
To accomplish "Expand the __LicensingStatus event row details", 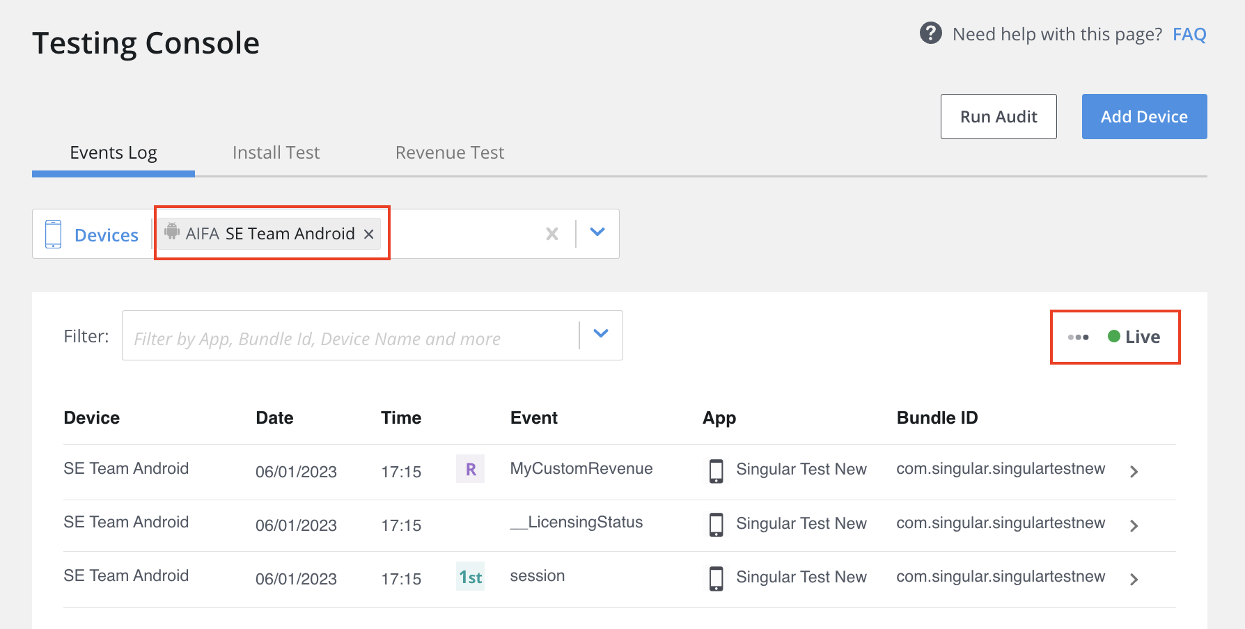I will [1134, 526].
